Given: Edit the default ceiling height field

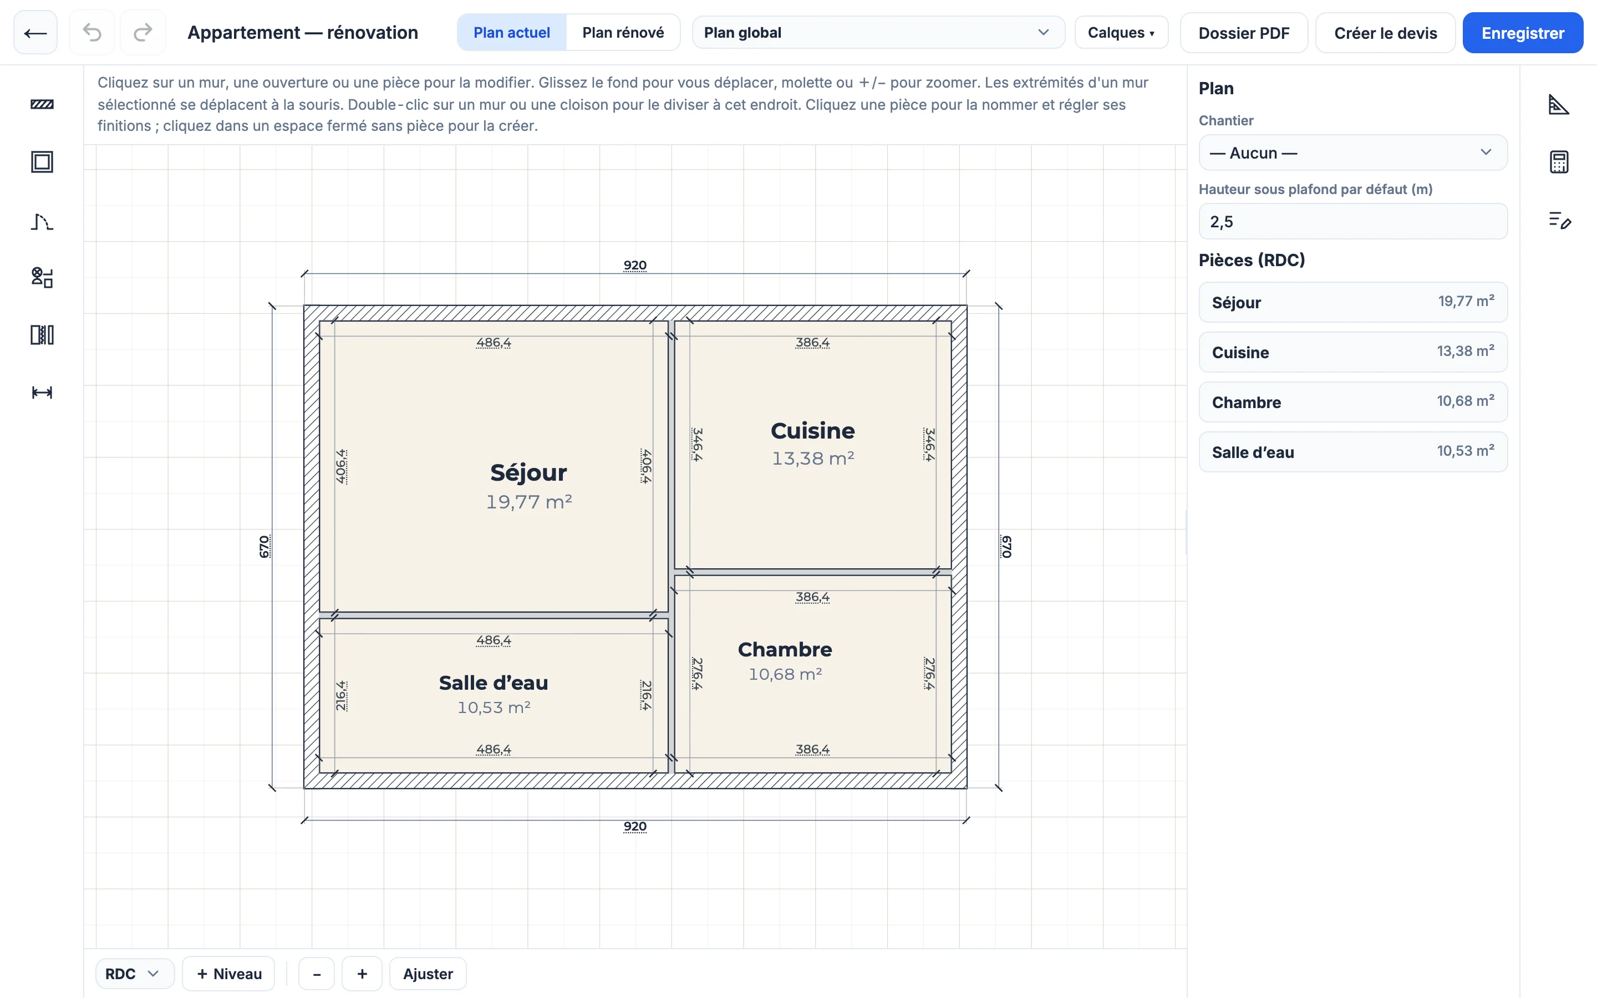Looking at the screenshot, I should point(1353,221).
